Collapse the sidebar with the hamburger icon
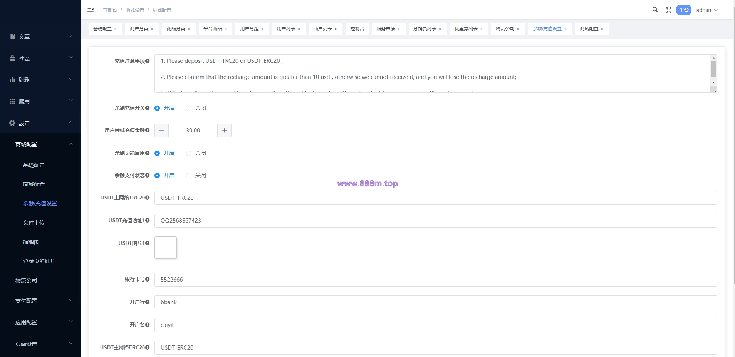Image resolution: width=735 pixels, height=357 pixels. coord(91,10)
